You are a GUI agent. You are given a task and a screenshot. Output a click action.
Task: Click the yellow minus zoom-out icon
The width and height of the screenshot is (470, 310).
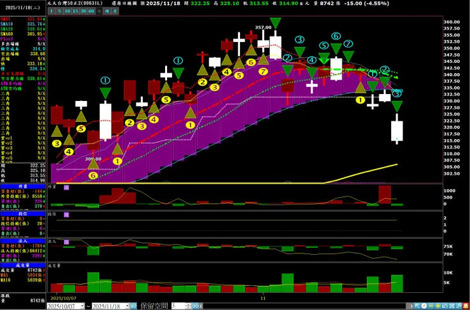pos(431,306)
